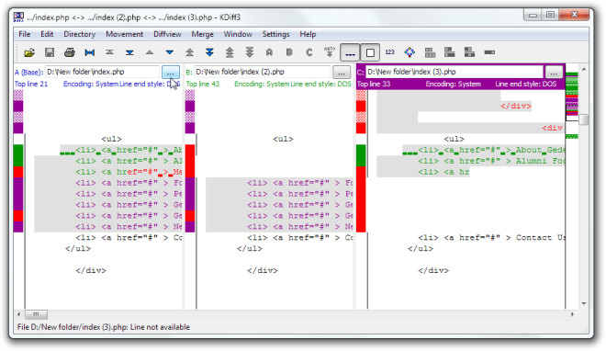The width and height of the screenshot is (606, 351).
Task: Click 'Contact' list item line in pane C
Action: (491, 237)
